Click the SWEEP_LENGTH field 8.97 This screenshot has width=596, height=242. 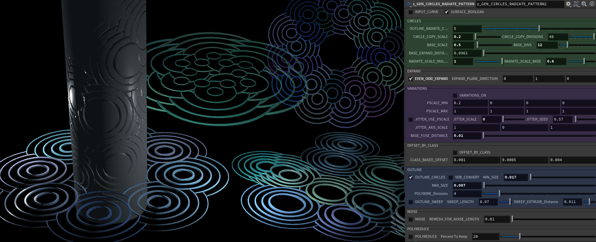tap(488, 202)
